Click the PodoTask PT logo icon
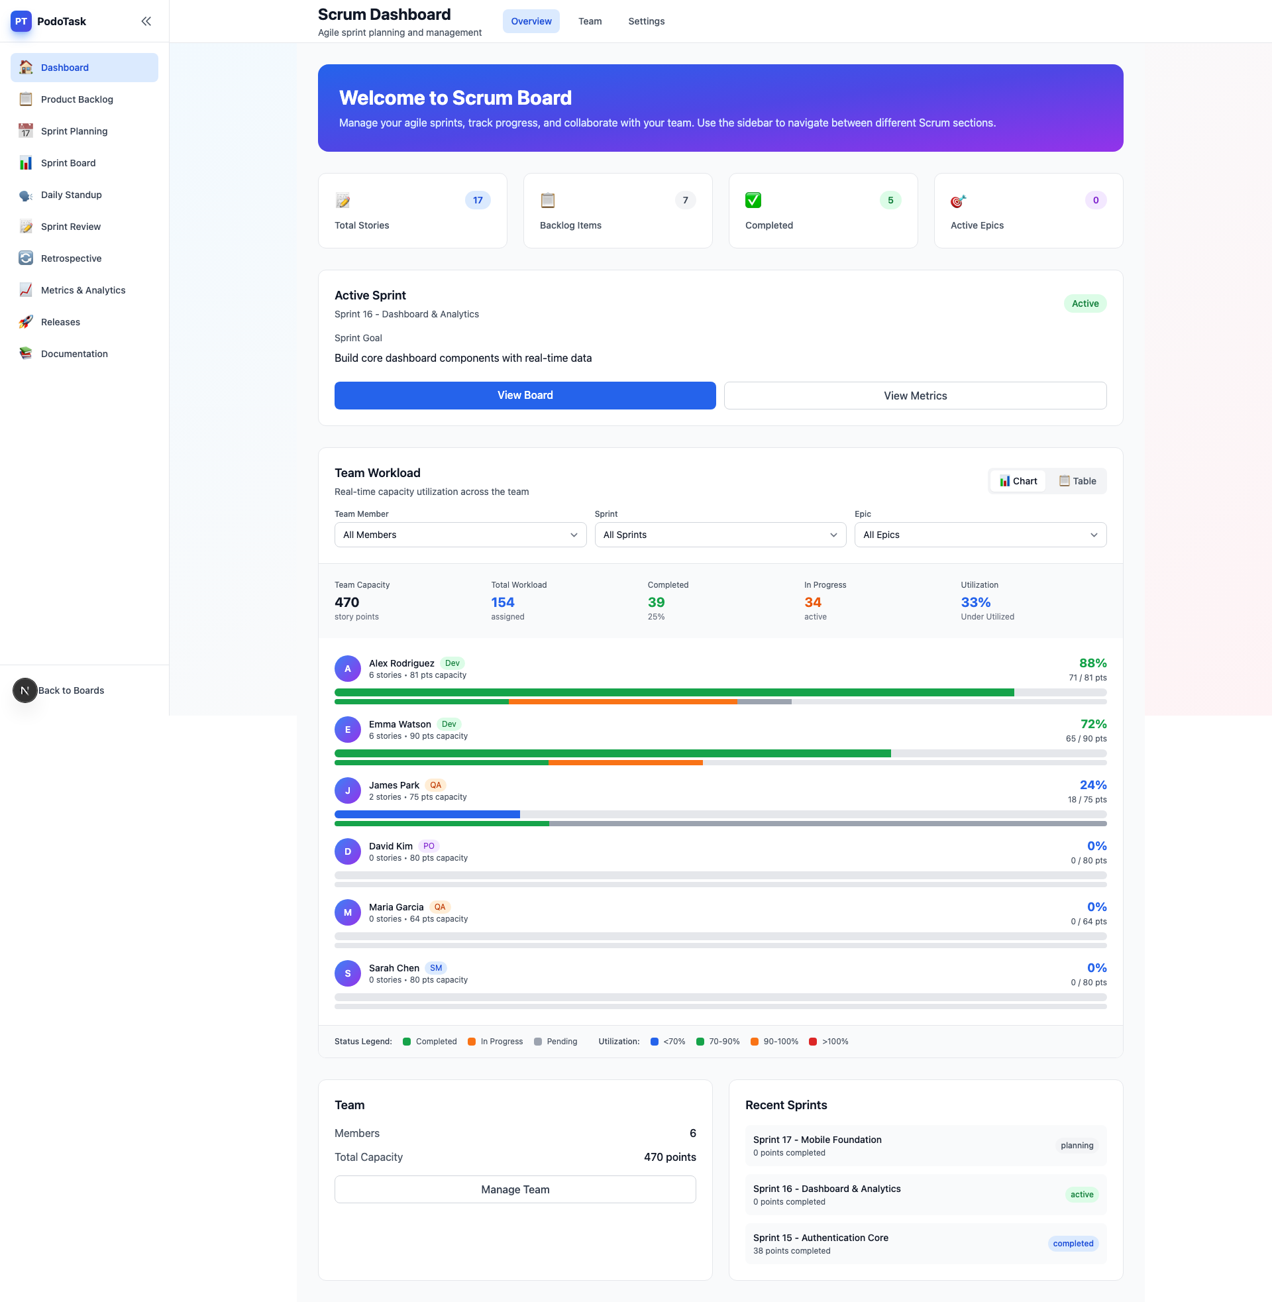This screenshot has width=1272, height=1302. 21,21
